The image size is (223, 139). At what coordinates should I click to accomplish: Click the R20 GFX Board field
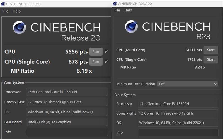tap(67, 122)
